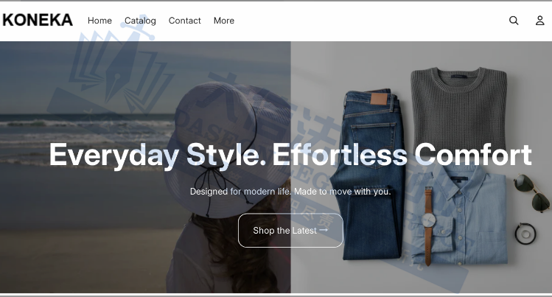This screenshot has height=297, width=552.
Task: Open the Catalog menu link
Action: pos(140,21)
